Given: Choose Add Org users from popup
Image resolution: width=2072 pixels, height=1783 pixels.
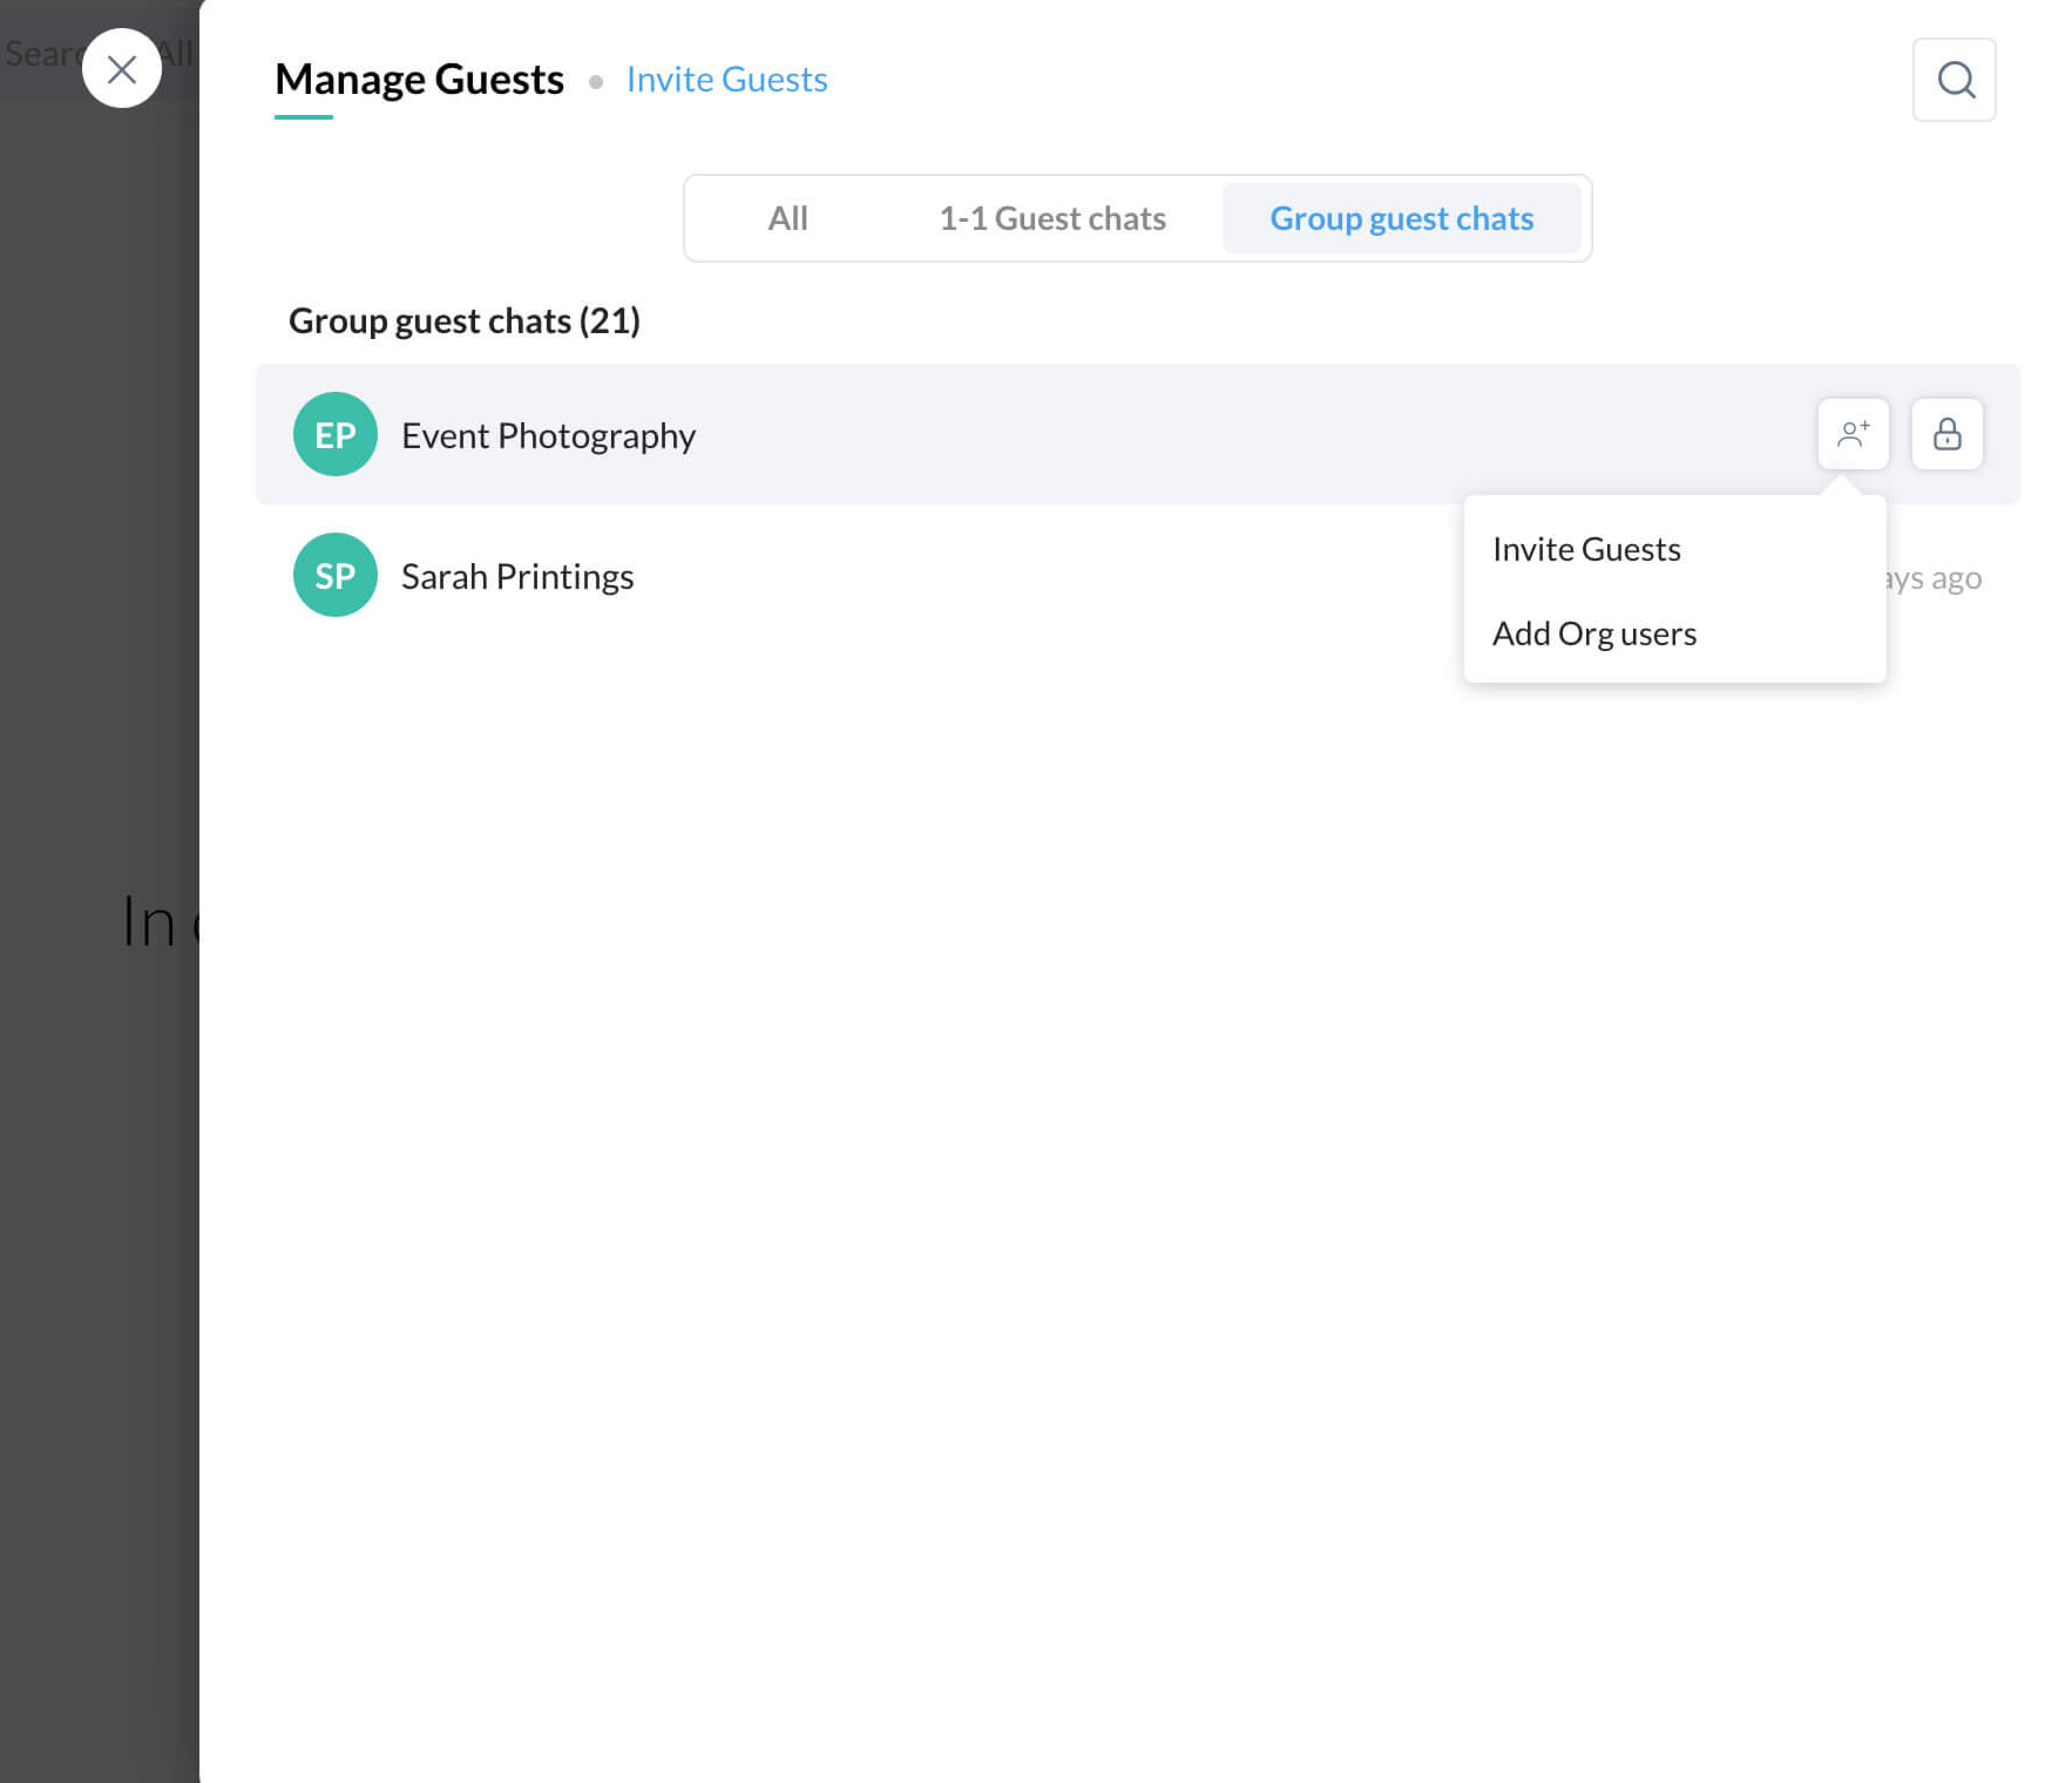Looking at the screenshot, I should (x=1593, y=633).
